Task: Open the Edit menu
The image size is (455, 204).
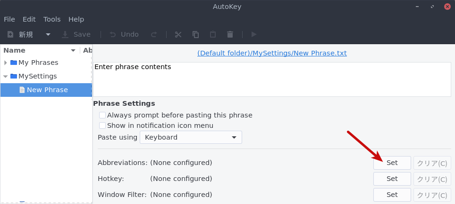Action: pos(29,19)
